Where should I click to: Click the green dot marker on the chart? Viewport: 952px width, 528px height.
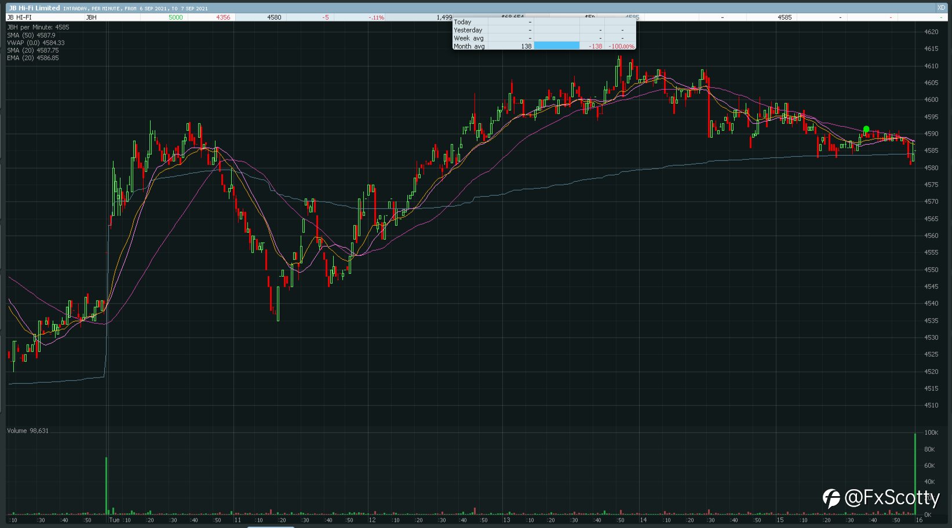click(x=866, y=129)
